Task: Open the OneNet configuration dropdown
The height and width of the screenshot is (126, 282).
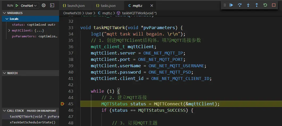Action: (30, 6)
